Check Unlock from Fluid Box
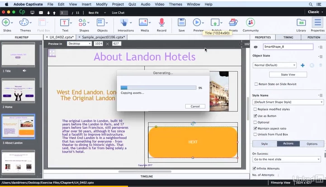Screen dimensions: 326x187 point(255,134)
